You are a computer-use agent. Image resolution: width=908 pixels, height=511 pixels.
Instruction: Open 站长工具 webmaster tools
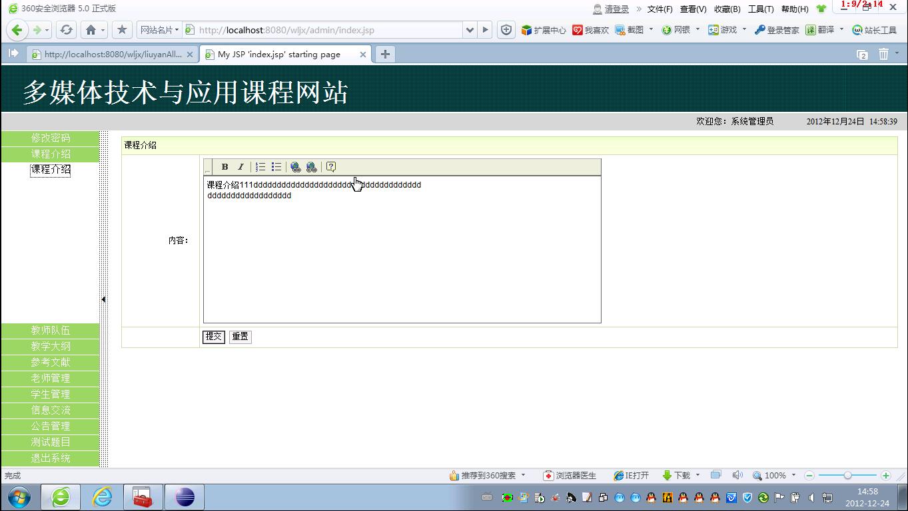[x=875, y=30]
